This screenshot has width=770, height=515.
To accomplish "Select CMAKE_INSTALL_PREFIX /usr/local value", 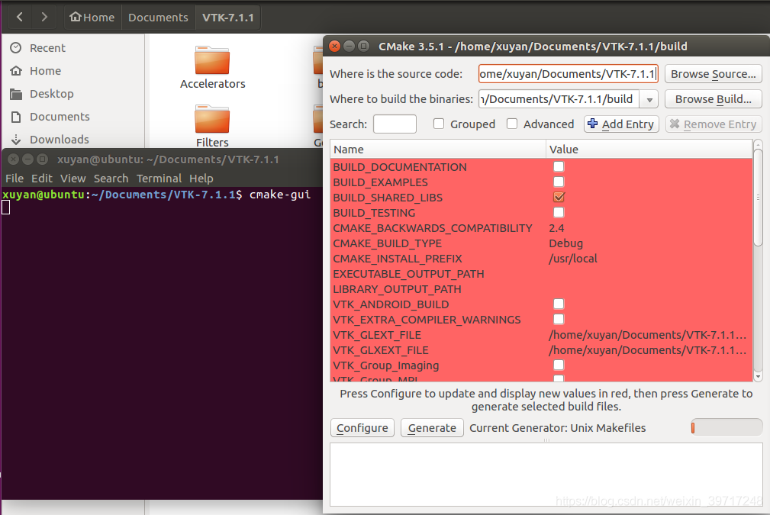I will [572, 259].
